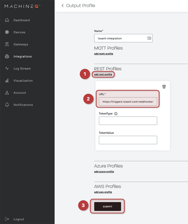The image size is (188, 224).
Task: Open the Gateways sidebar menu item
Action: tap(21, 45)
